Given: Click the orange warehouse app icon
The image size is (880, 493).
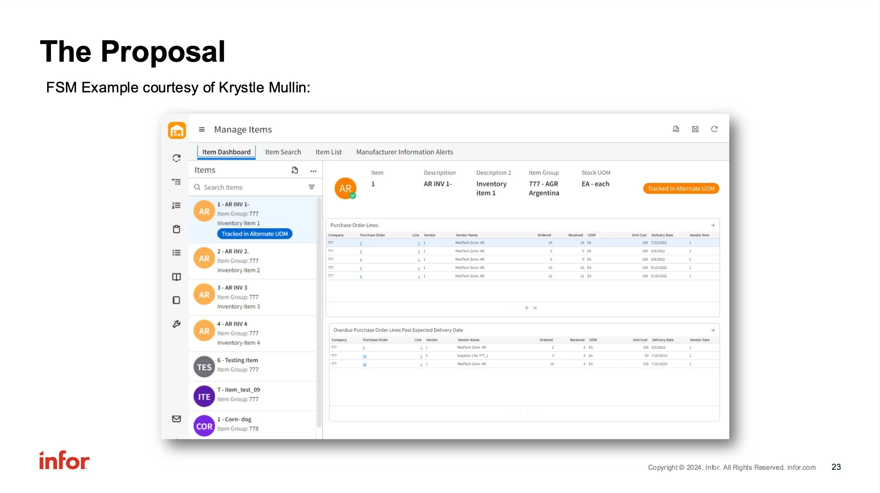Looking at the screenshot, I should [x=177, y=131].
